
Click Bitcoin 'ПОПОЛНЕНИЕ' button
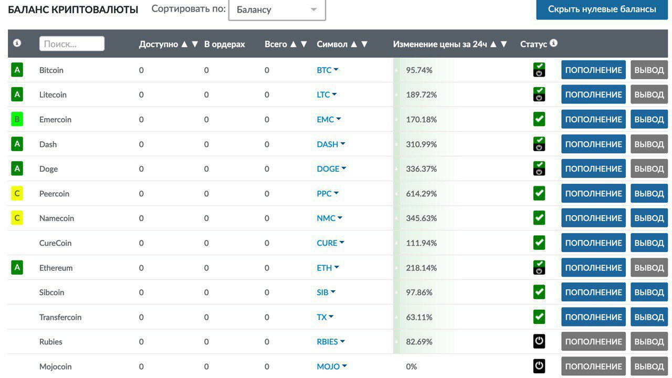[593, 70]
